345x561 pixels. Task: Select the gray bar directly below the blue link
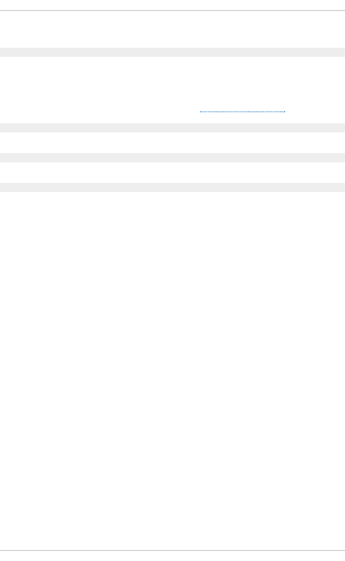[x=172, y=128]
